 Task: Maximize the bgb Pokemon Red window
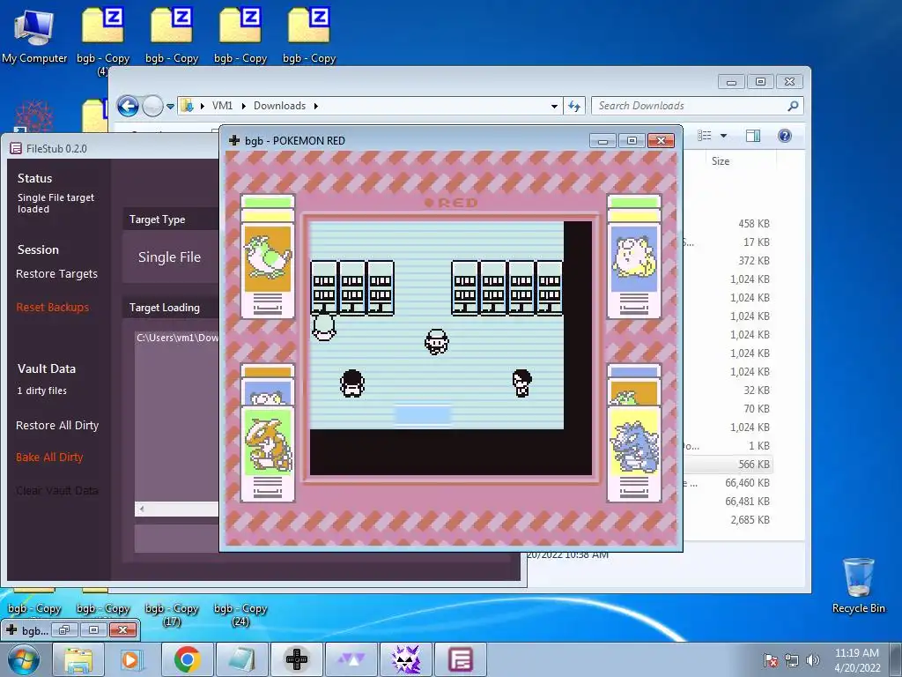[x=632, y=141]
